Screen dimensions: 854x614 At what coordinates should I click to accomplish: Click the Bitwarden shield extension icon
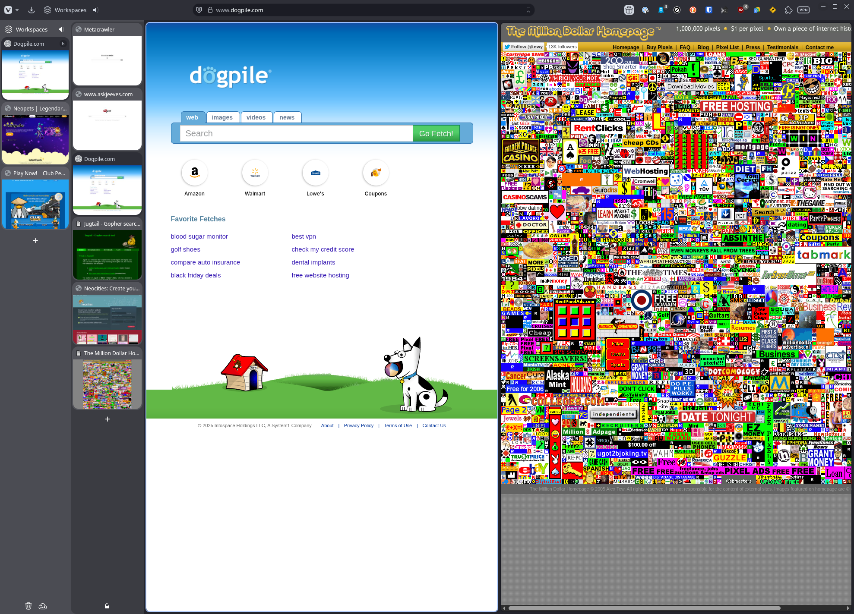[x=709, y=10]
